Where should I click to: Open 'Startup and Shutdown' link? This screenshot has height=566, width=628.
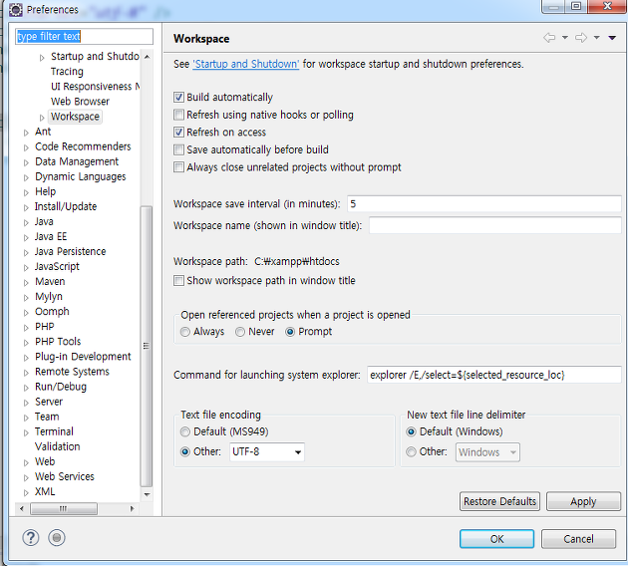click(246, 64)
